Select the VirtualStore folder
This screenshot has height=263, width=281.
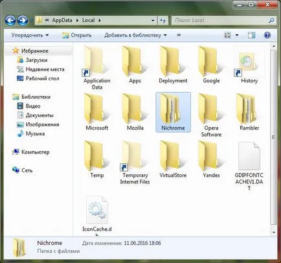point(173,159)
